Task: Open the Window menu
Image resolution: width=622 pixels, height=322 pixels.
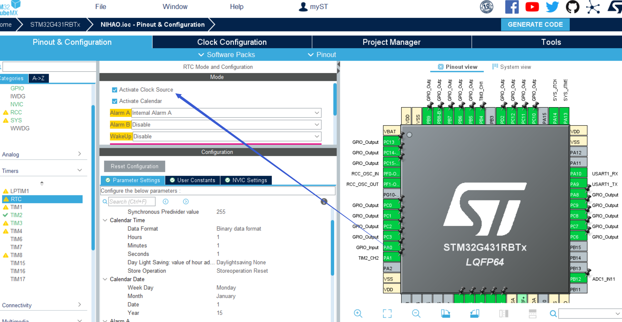Action: (x=175, y=7)
